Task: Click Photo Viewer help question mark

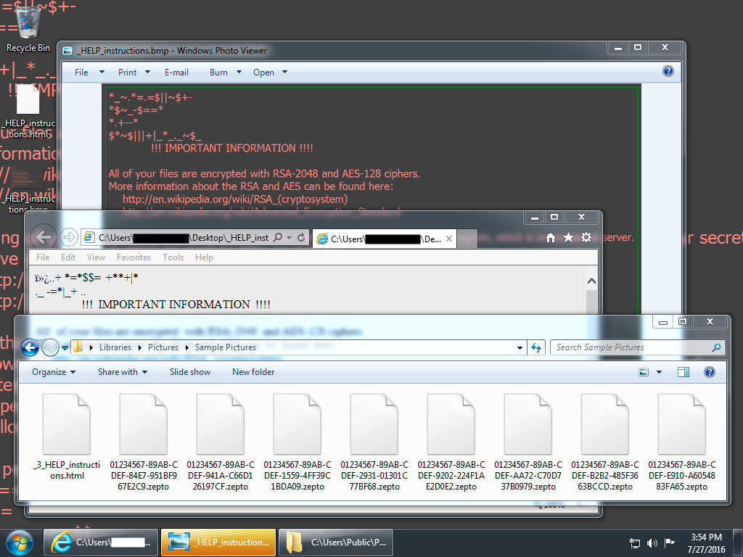Action: (x=668, y=71)
